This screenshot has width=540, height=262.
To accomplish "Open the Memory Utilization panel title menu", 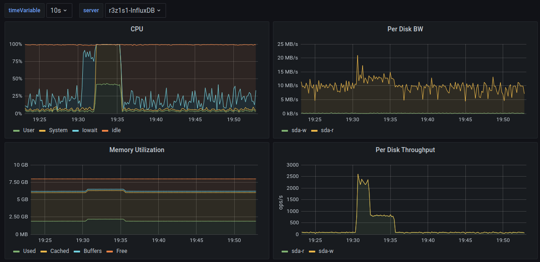I will point(136,150).
